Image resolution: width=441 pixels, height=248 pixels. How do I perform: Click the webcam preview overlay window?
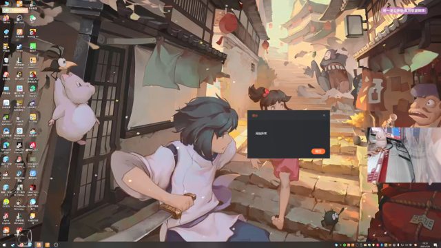(404, 154)
